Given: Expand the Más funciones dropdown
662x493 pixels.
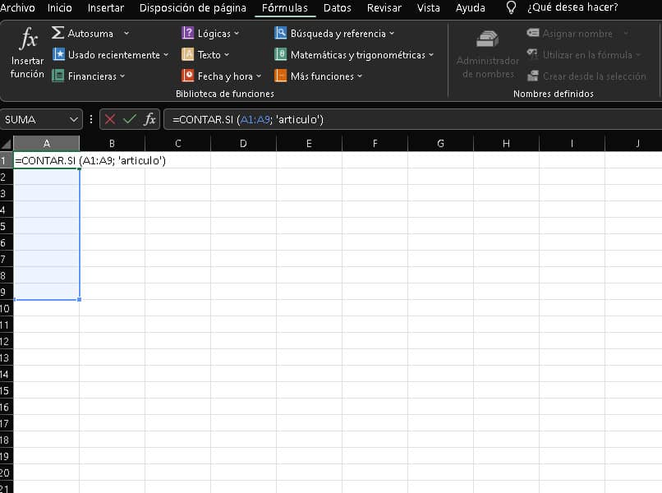Looking at the screenshot, I should tap(358, 76).
